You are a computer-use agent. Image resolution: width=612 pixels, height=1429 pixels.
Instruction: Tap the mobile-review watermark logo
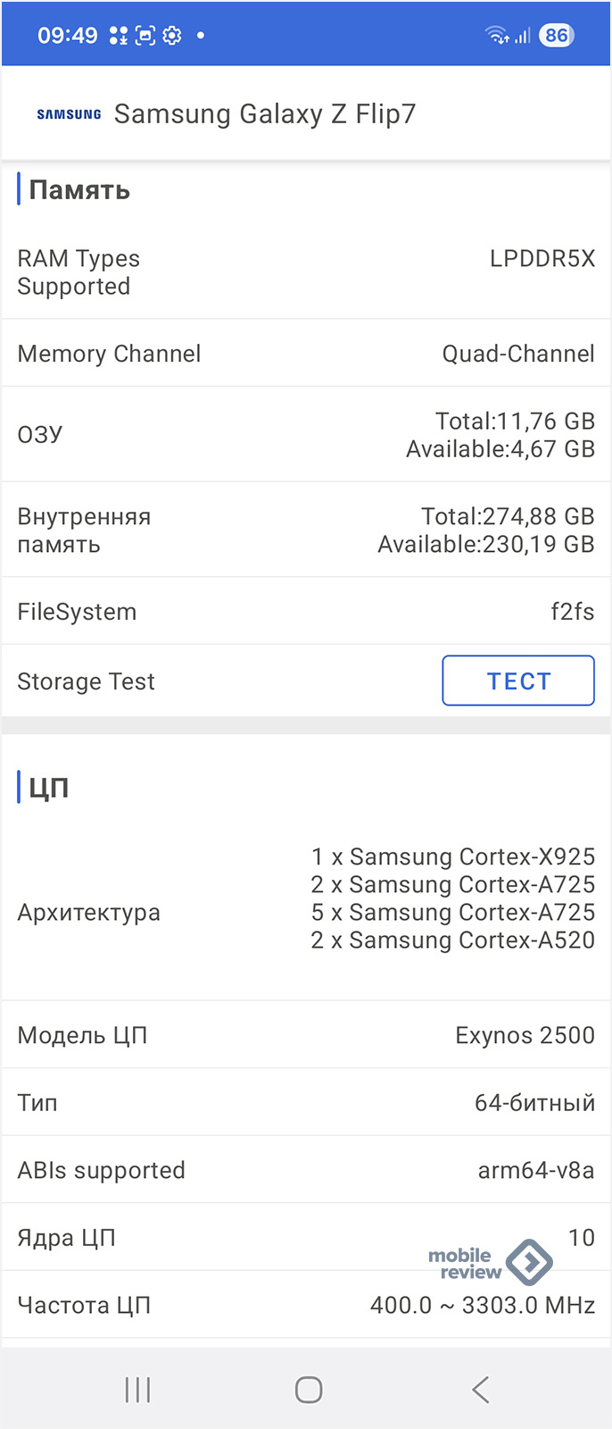tap(491, 1263)
